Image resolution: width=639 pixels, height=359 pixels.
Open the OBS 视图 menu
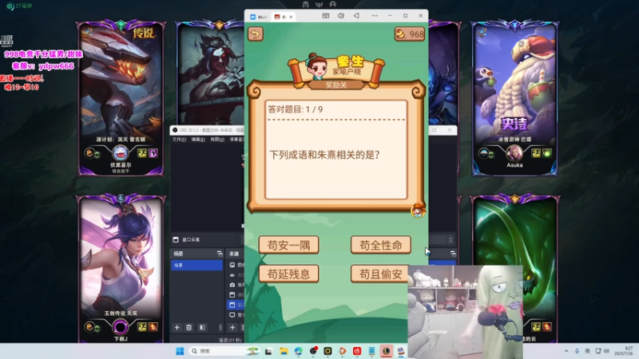click(x=216, y=140)
